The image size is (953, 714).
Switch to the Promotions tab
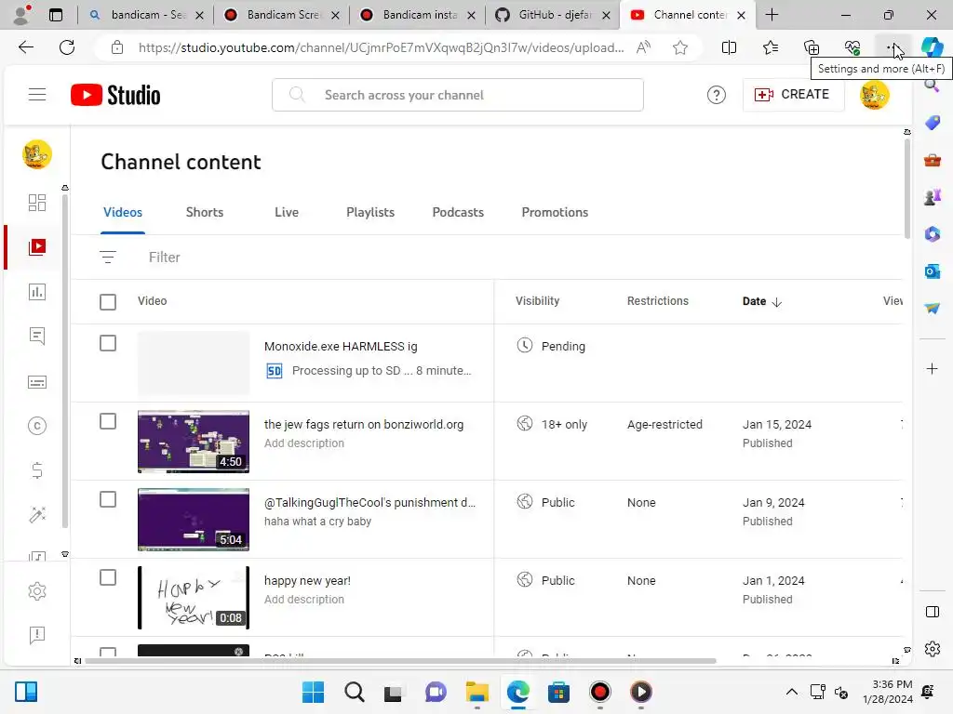point(555,213)
